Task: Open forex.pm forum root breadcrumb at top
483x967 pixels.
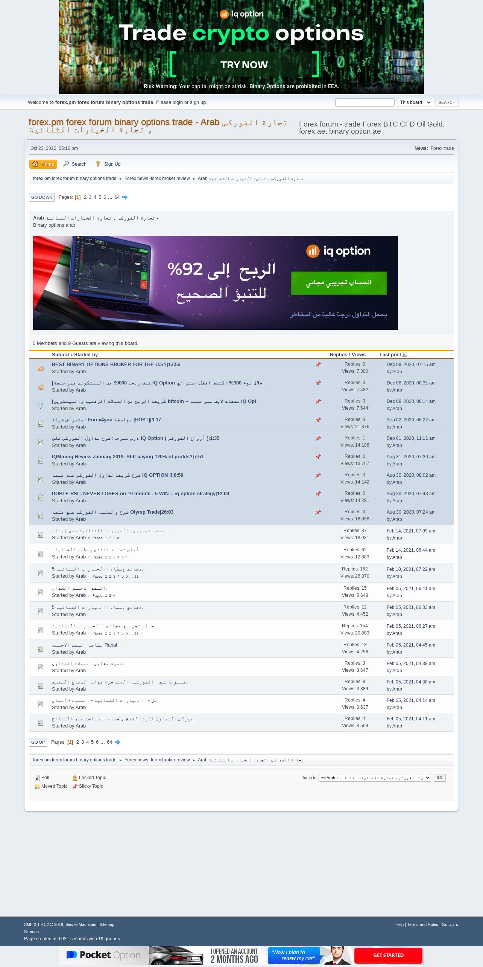Action: click(x=75, y=179)
